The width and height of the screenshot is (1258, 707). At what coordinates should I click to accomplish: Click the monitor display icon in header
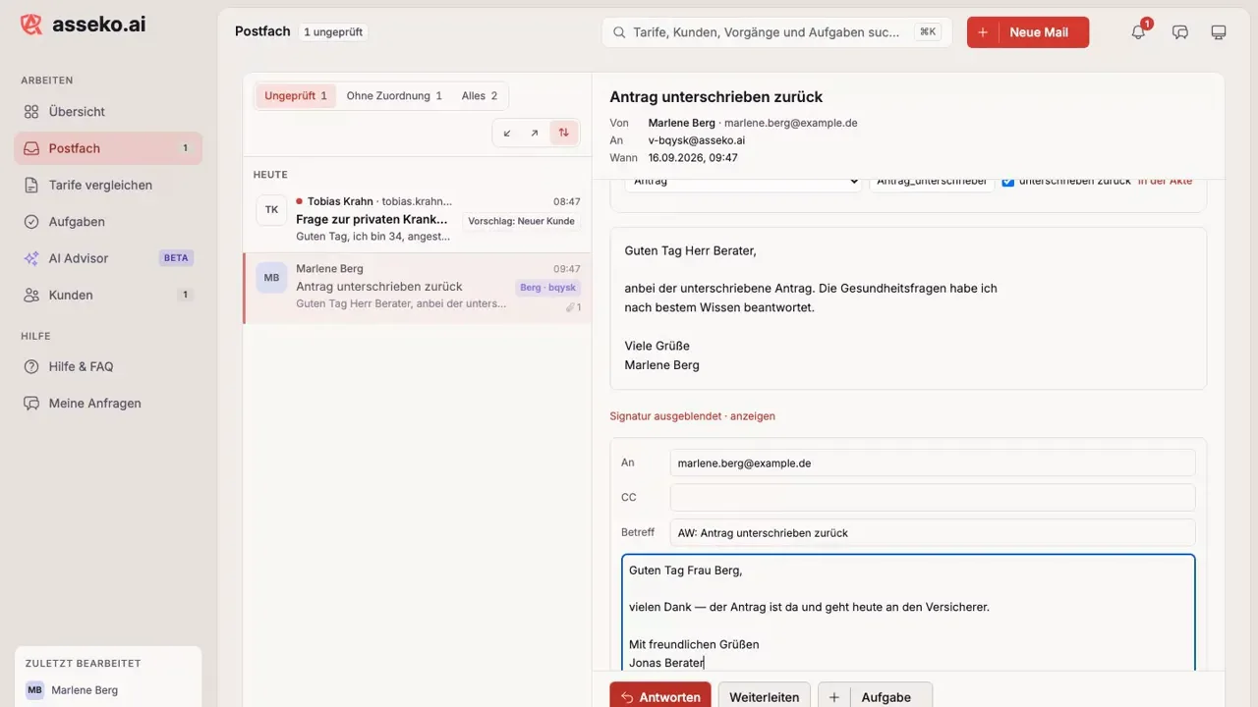(1219, 32)
